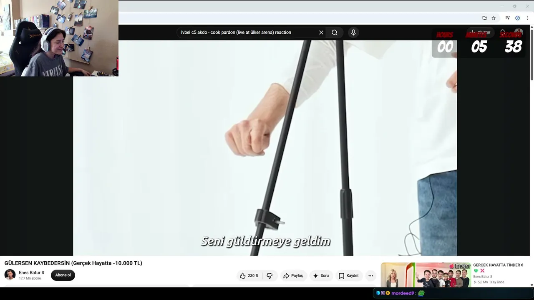This screenshot has height=300, width=534.
Task: Open the media control icon in Chrome
Action: [507, 18]
